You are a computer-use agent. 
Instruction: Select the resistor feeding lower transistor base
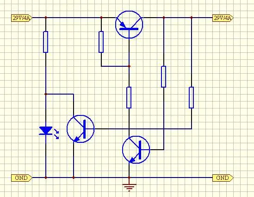pyautogui.click(x=164, y=76)
